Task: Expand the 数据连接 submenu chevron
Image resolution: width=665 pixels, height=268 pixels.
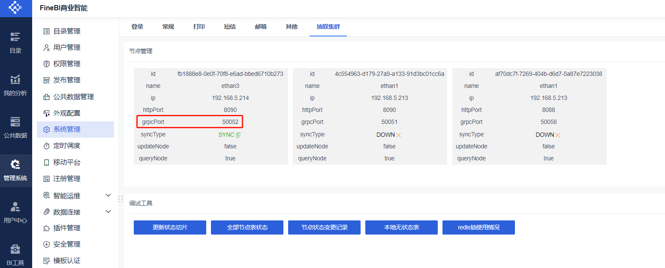Action: 108,211
